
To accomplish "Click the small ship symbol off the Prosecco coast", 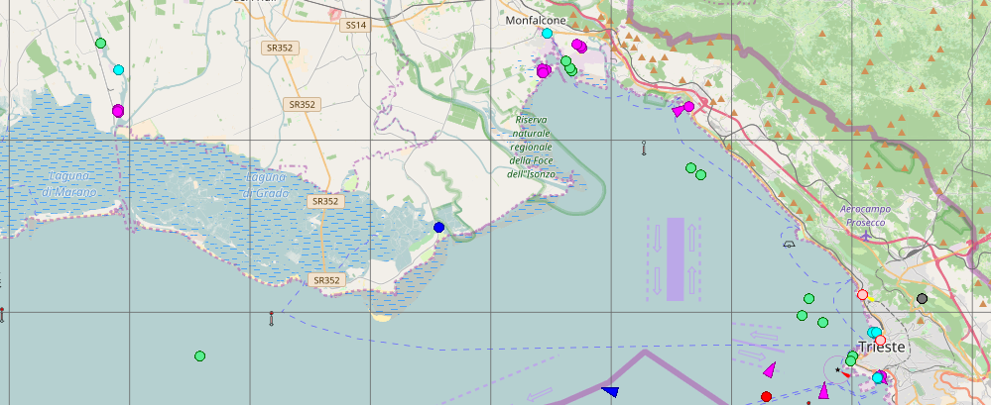I will tap(789, 243).
